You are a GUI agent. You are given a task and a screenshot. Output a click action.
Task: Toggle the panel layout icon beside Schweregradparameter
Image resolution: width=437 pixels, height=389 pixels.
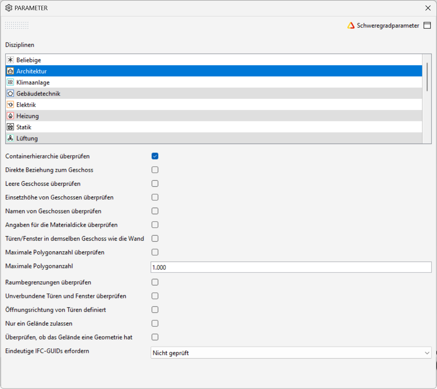[428, 25]
